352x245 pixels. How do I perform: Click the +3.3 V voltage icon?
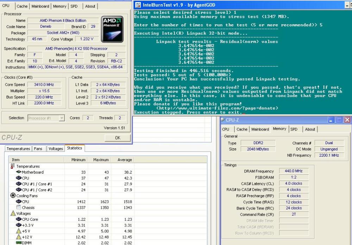pyautogui.click(x=19, y=225)
